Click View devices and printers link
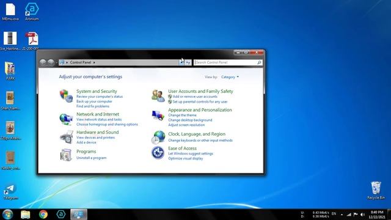The width and height of the screenshot is (391, 220). [x=95, y=137]
